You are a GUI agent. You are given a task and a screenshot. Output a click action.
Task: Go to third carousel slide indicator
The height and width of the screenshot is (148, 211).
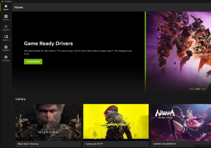pyautogui.click(x=204, y=89)
